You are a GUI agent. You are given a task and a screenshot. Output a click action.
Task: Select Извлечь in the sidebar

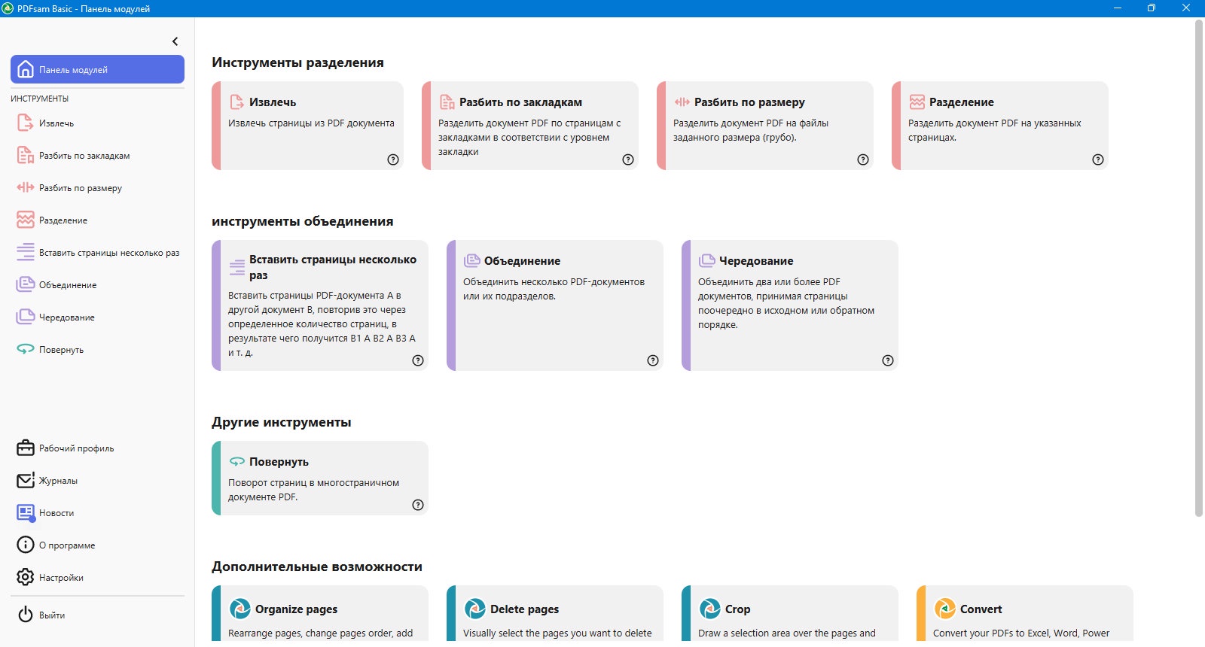coord(97,123)
